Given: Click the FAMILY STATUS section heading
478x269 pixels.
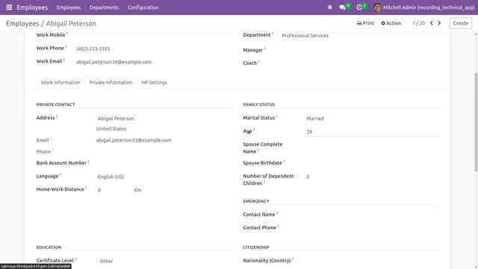Looking at the screenshot, I should point(259,105).
